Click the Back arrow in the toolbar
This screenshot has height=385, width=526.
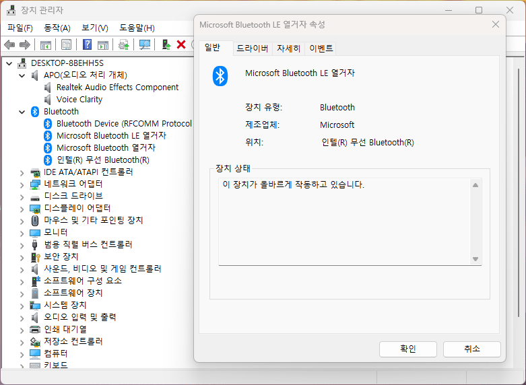point(9,44)
